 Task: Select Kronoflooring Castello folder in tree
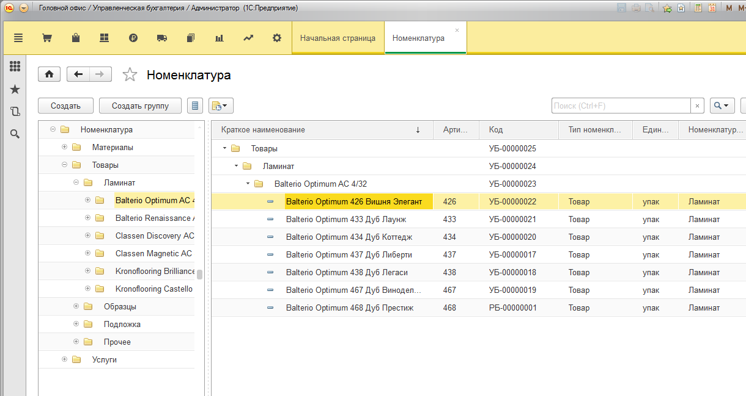[154, 289]
